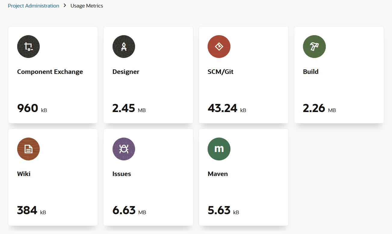Click the 6.63 MB usage value
Viewport: 392px width, 234px height.
click(129, 210)
